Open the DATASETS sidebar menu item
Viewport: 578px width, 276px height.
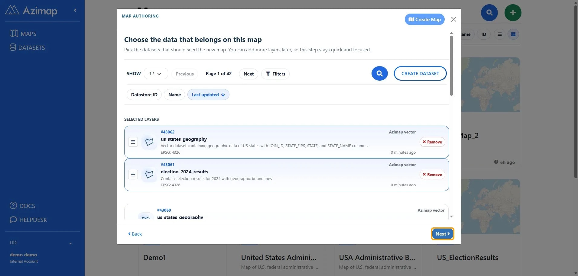click(x=27, y=47)
